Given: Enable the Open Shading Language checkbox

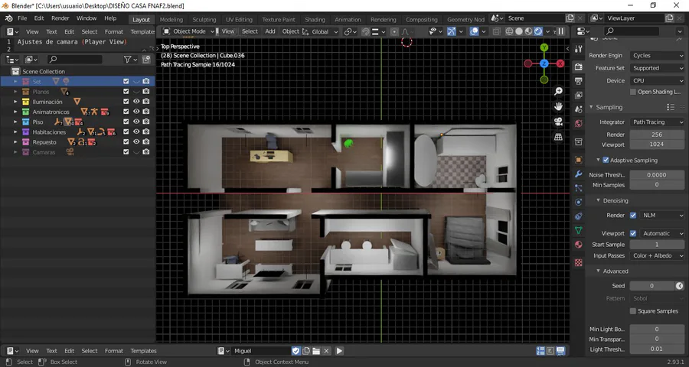Looking at the screenshot, I should [633, 92].
